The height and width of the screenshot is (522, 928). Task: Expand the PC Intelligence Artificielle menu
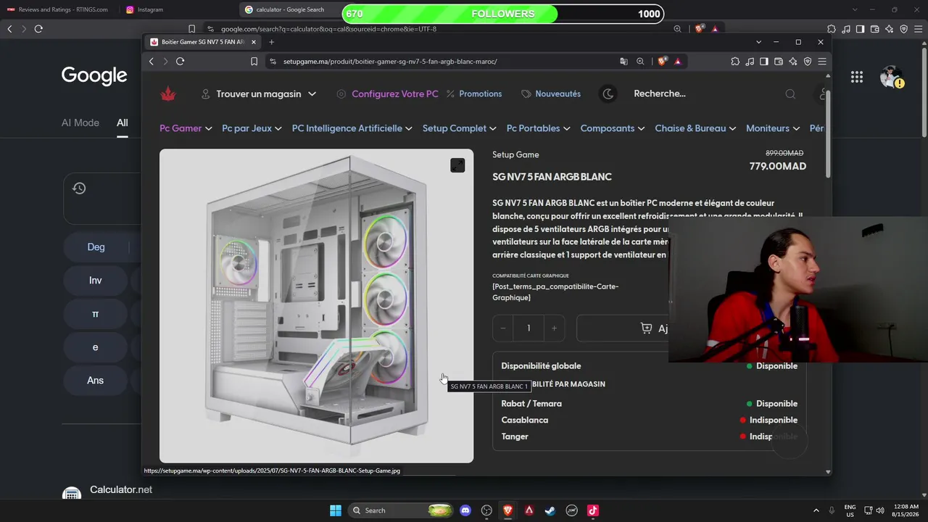tap(352, 128)
